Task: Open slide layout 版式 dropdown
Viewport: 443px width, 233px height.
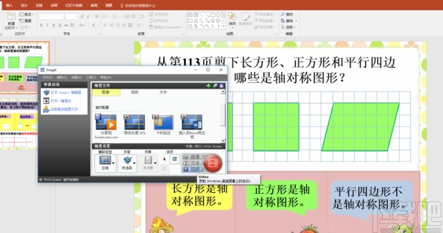Action: [27, 14]
